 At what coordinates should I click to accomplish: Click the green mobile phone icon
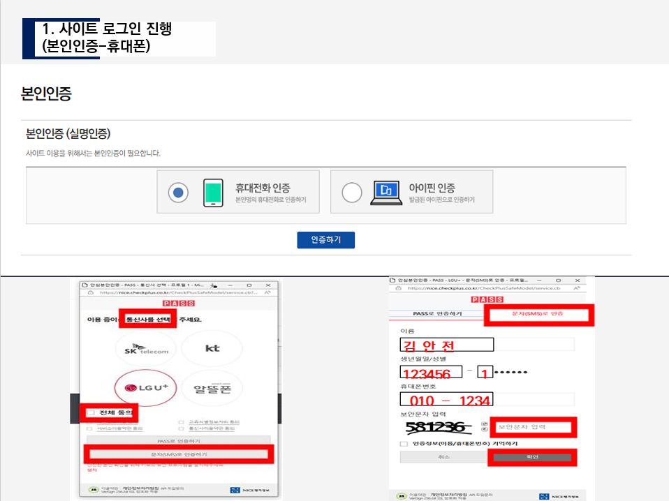pyautogui.click(x=213, y=193)
